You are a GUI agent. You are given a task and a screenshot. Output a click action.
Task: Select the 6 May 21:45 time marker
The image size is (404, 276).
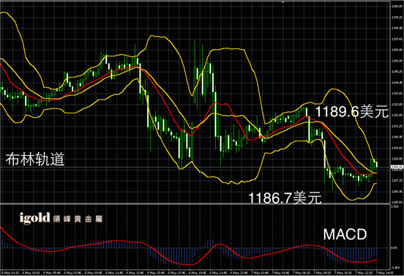pyautogui.click(x=218, y=272)
